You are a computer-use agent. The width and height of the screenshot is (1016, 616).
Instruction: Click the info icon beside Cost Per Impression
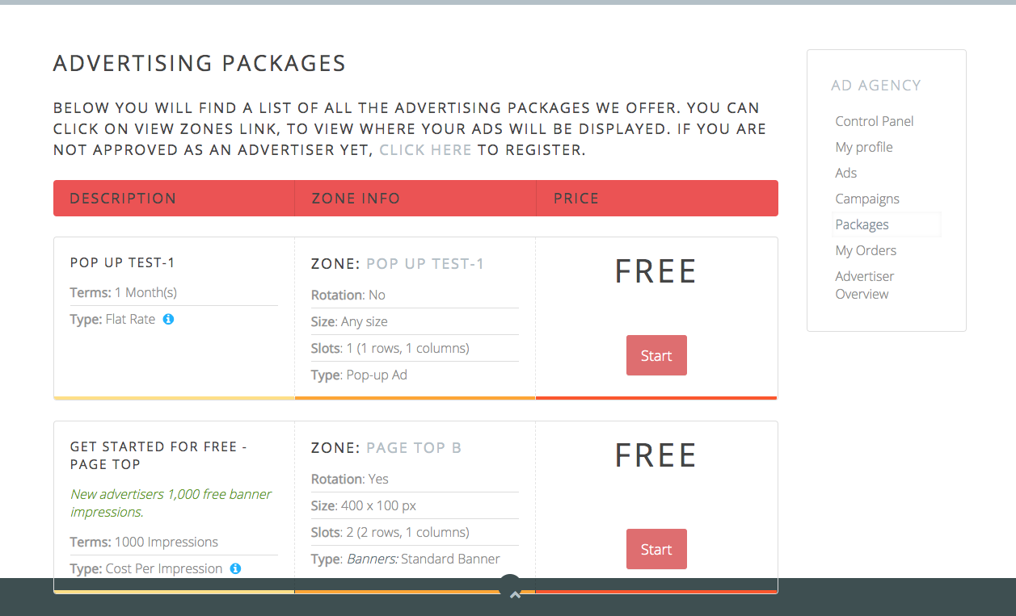235,568
